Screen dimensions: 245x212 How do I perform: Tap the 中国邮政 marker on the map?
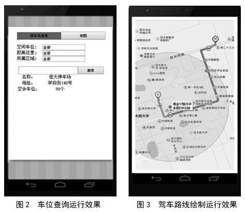(212, 60)
